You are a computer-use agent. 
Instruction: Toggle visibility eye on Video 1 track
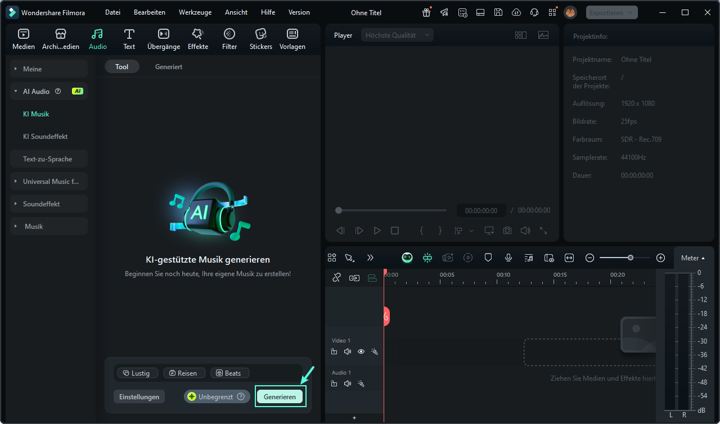(x=361, y=351)
